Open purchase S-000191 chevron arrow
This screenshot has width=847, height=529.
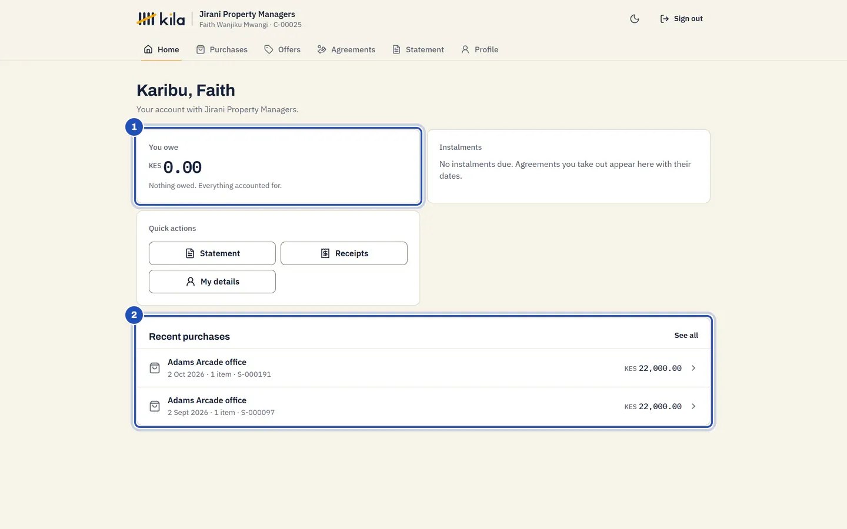click(x=693, y=368)
